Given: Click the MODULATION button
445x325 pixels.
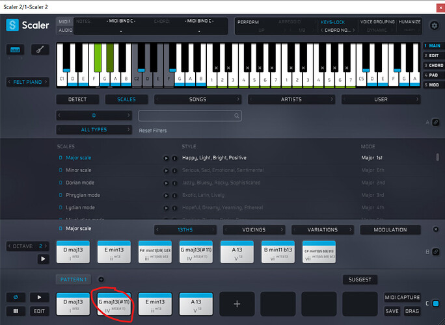Looking at the screenshot, I should pyautogui.click(x=390, y=229).
